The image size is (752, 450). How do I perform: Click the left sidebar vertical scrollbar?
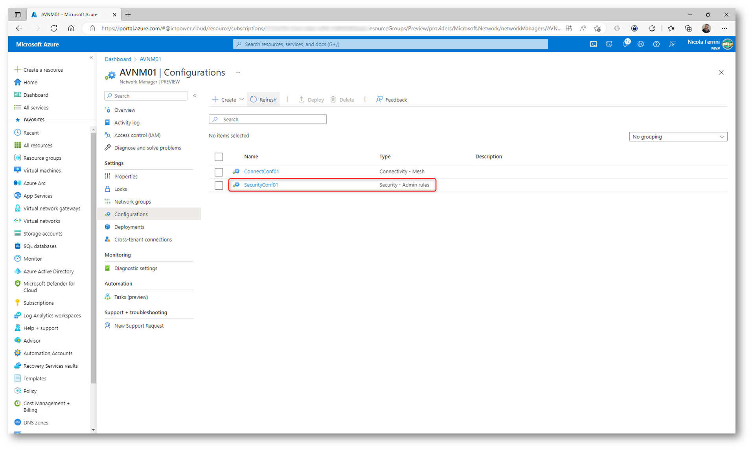pos(93,256)
